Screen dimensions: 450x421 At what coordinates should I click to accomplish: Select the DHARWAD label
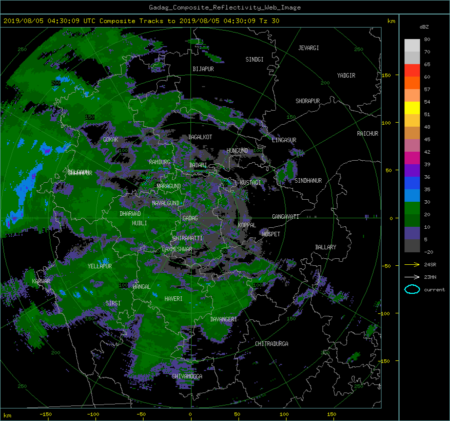click(x=130, y=214)
